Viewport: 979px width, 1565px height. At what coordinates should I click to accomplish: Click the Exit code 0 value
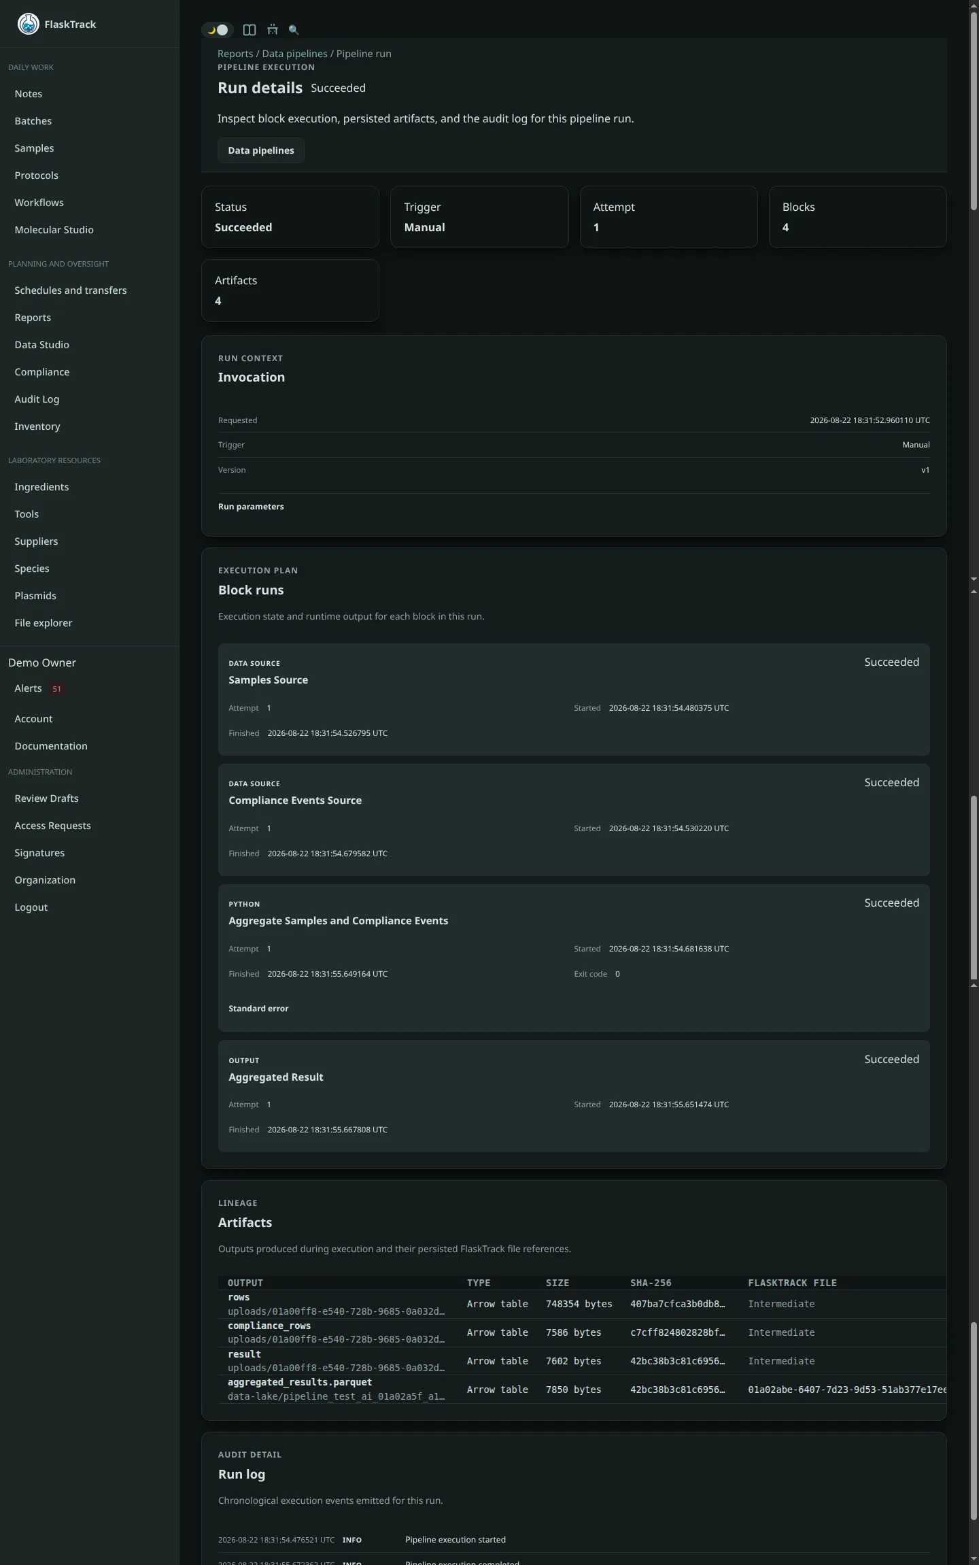(617, 974)
